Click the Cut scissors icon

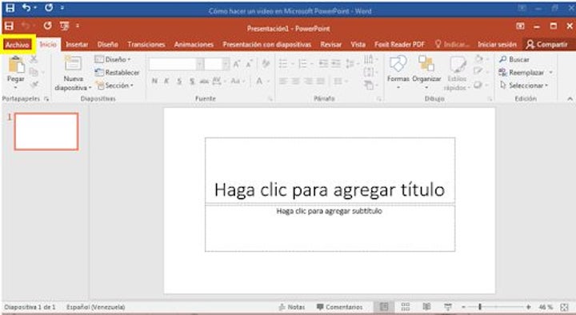tap(34, 59)
